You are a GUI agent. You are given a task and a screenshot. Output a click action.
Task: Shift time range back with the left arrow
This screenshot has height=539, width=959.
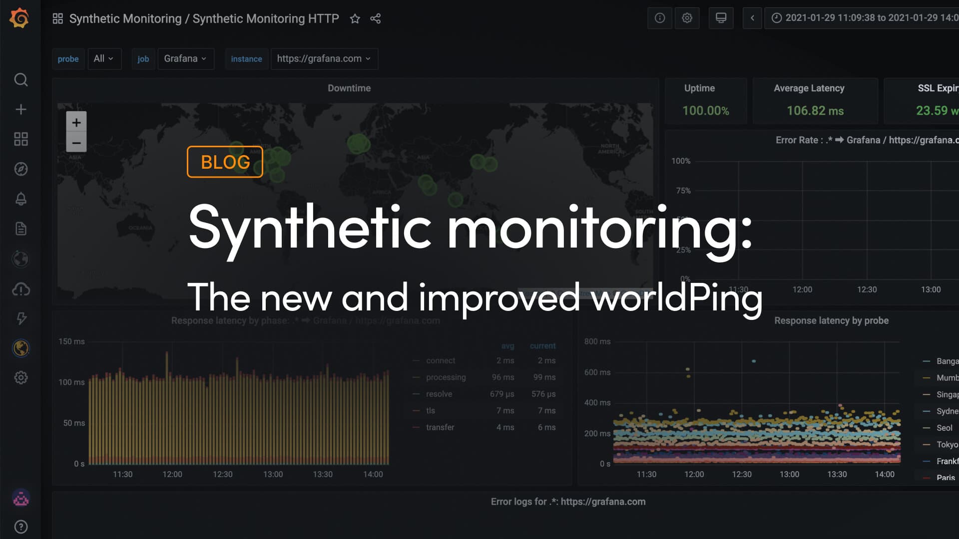752,18
